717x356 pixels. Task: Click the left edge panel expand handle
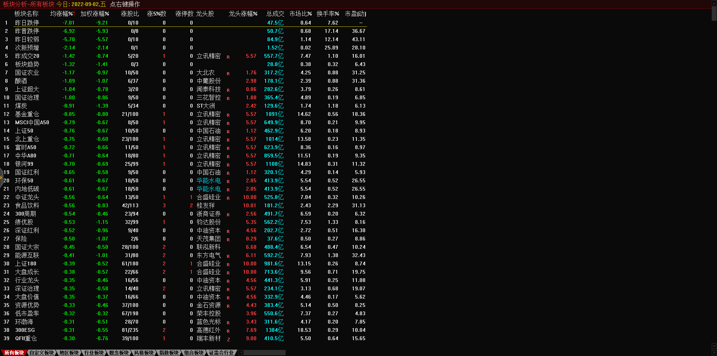(x=2, y=177)
